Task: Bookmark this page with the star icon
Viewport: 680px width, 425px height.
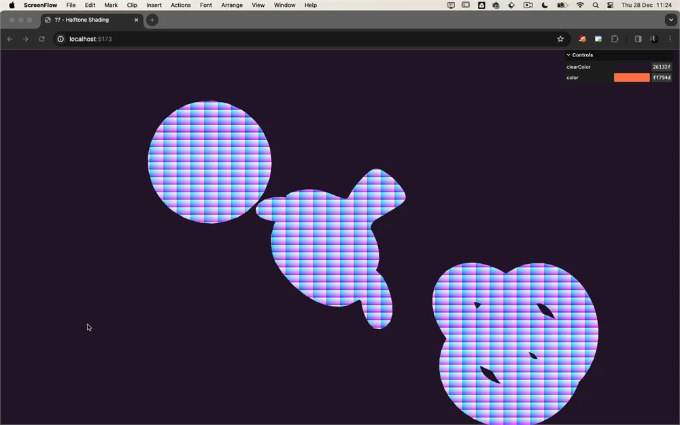Action: [x=560, y=39]
